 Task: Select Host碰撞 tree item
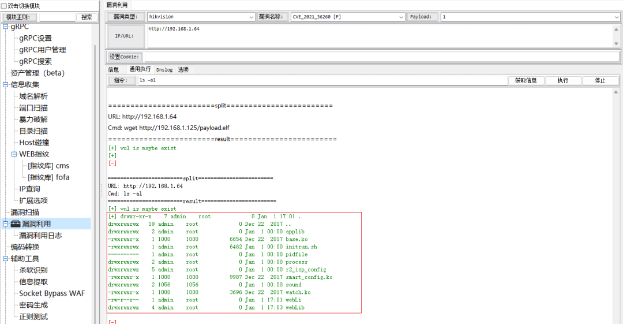coord(34,143)
